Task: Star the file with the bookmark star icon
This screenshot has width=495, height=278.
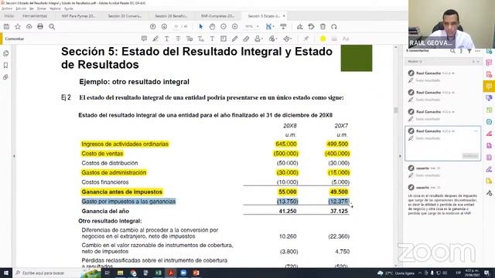Action: (x=18, y=27)
